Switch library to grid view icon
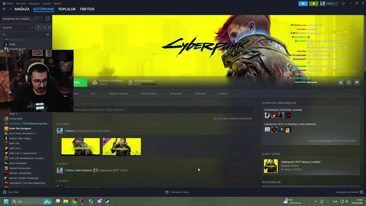This screenshot has height=206, width=366. click(x=47, y=19)
